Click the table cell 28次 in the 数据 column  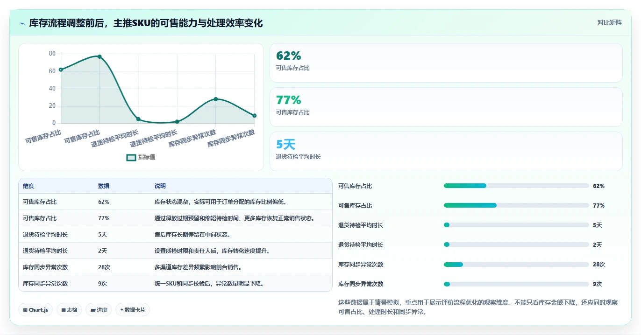click(104, 267)
